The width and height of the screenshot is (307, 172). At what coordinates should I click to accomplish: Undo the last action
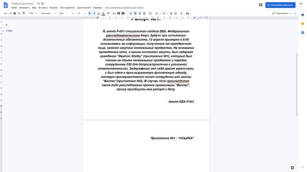(6, 13)
